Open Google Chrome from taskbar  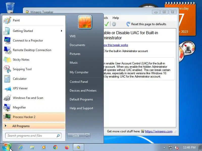(x=55, y=147)
